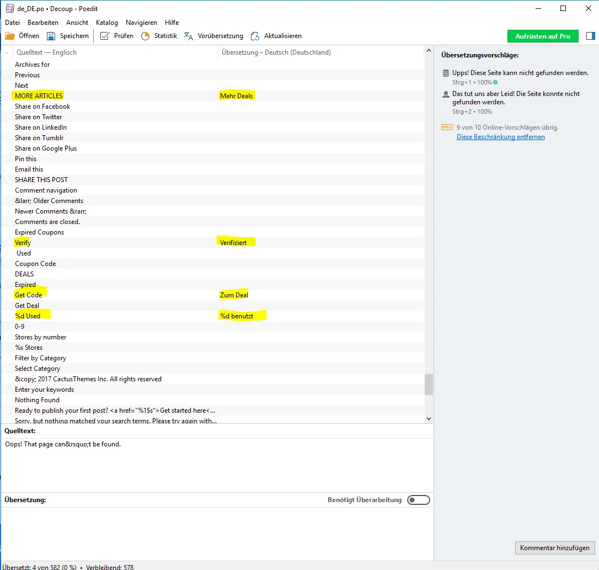Click the Prüfen checkmark icon
Screen dimensions: 599x570
pyautogui.click(x=104, y=36)
